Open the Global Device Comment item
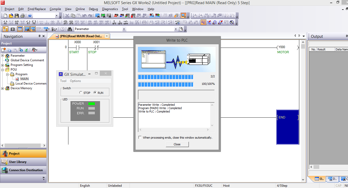Viewport: 348px width, 188px height. [27, 60]
